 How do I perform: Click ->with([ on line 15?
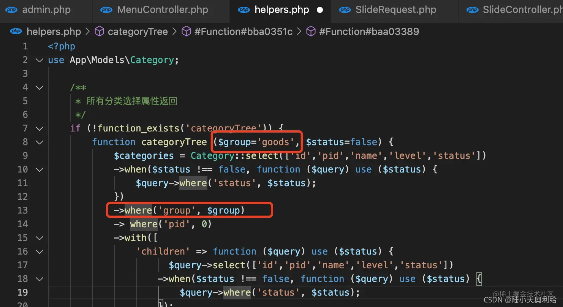[136, 238]
